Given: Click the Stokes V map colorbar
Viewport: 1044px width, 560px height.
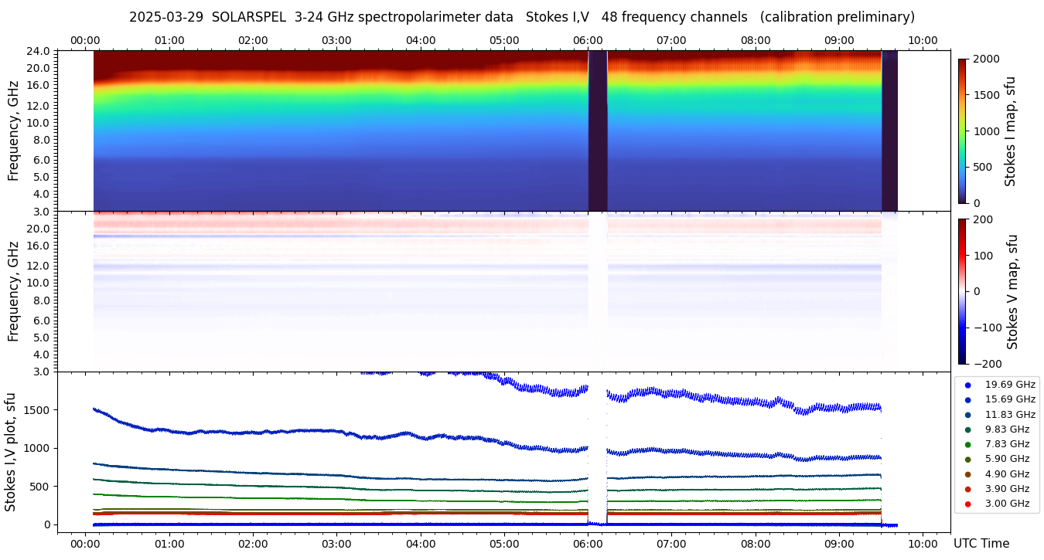Looking at the screenshot, I should 962,291.
